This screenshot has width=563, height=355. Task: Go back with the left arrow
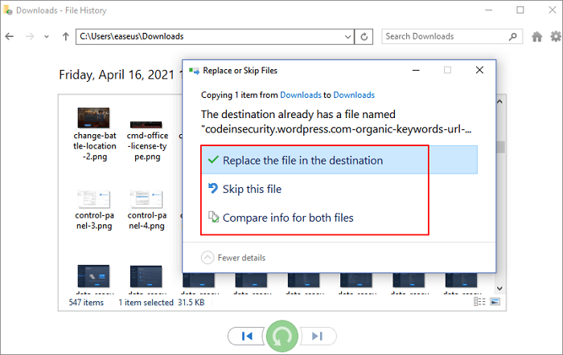(10, 36)
